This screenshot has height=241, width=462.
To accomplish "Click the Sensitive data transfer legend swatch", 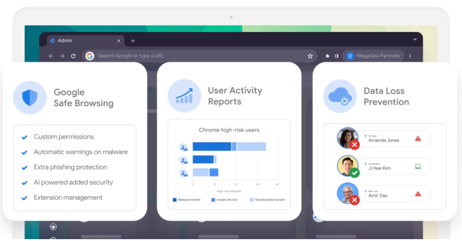I will [x=252, y=200].
